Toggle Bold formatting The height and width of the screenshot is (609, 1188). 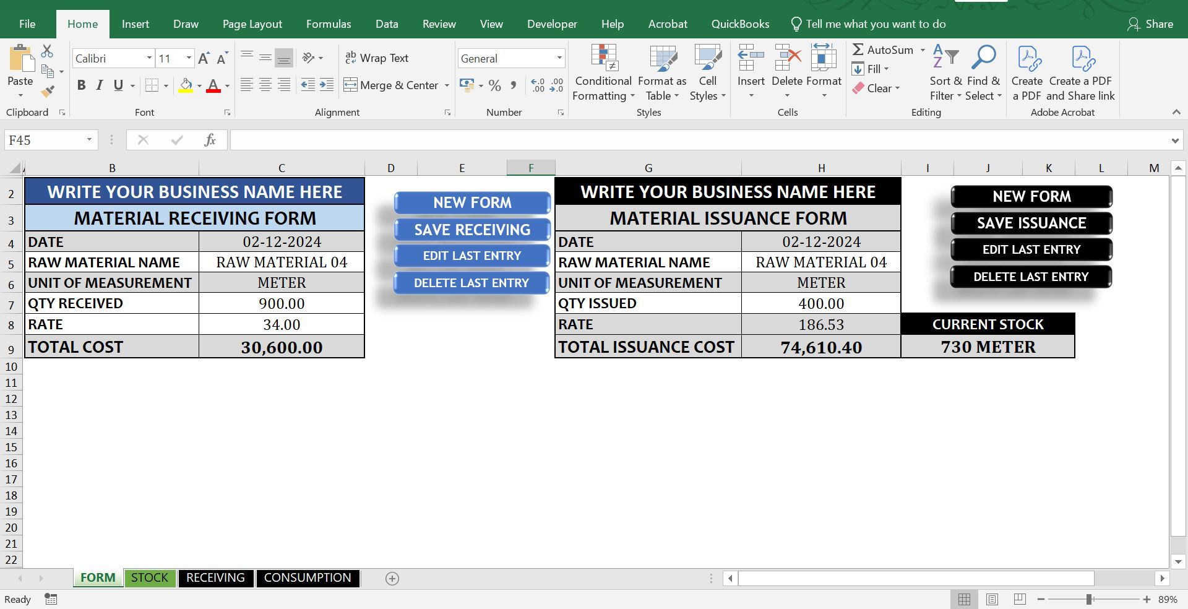coord(81,85)
